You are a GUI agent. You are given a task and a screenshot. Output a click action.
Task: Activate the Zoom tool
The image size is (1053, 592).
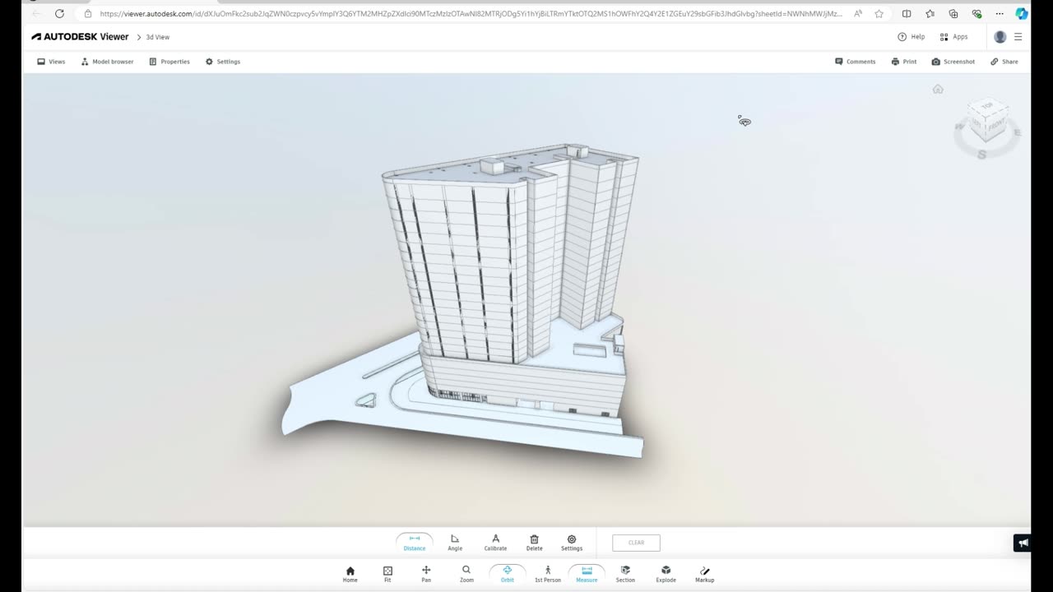click(x=466, y=574)
